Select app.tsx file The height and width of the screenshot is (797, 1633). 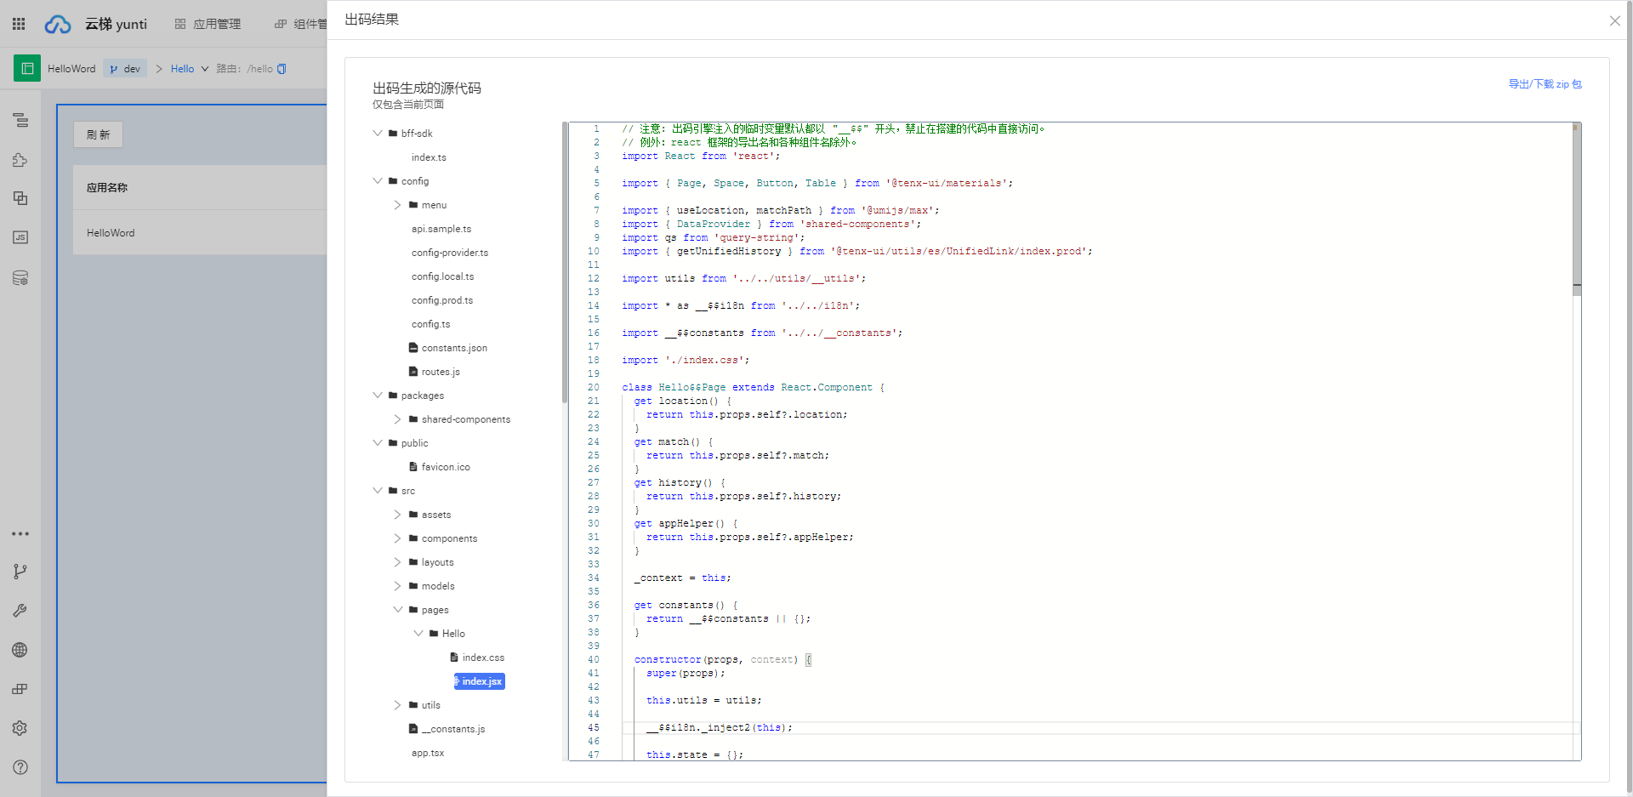pyautogui.click(x=428, y=753)
